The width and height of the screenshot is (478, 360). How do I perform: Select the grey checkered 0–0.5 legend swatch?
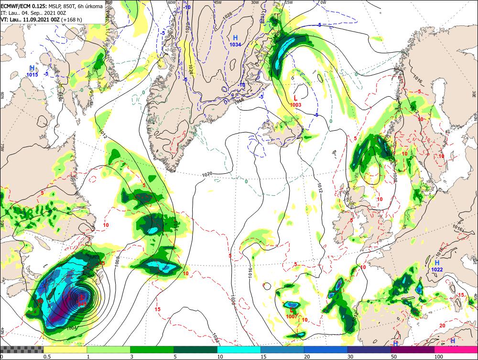[x=22, y=349]
